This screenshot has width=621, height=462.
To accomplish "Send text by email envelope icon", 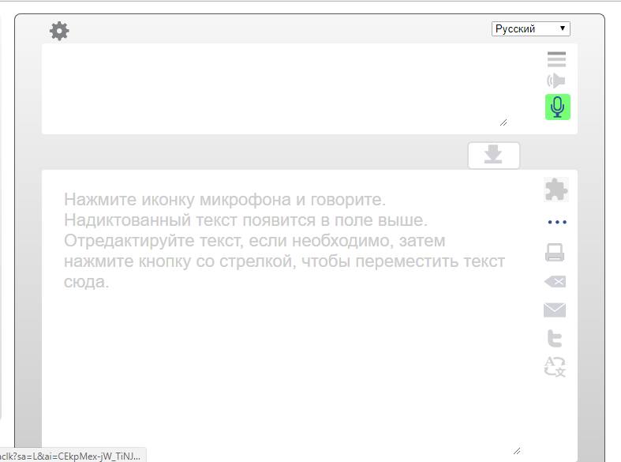I will [555, 310].
